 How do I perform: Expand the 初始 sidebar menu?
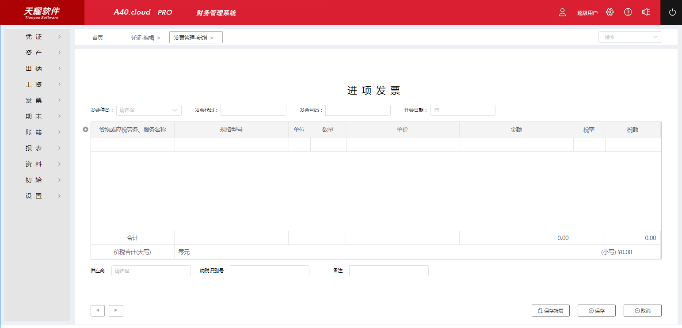37,180
